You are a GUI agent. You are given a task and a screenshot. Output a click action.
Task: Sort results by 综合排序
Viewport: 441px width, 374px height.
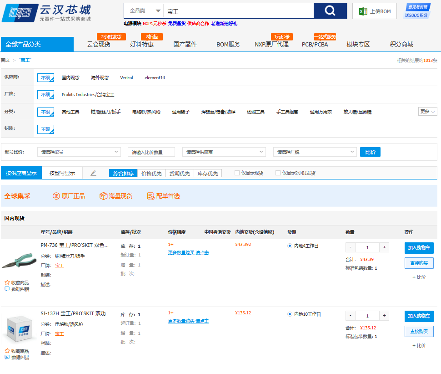click(123, 173)
